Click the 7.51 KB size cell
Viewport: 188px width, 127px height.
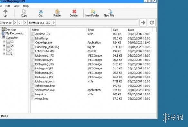coord(117,81)
